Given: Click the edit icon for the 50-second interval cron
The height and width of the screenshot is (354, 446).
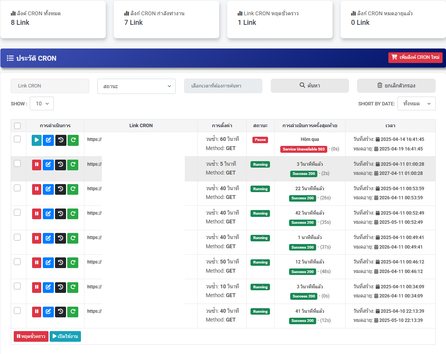Looking at the screenshot, I should click(48, 263).
